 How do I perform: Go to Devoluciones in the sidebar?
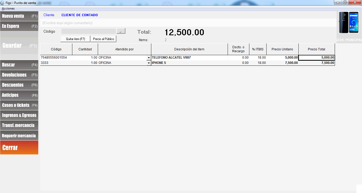coord(19,75)
